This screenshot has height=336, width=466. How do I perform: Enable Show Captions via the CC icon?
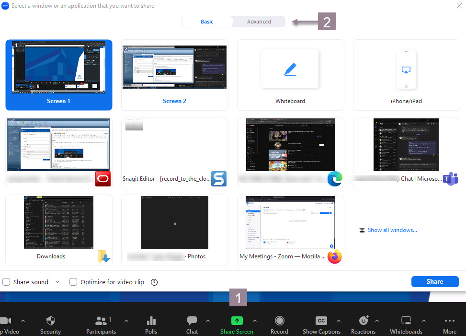click(321, 321)
